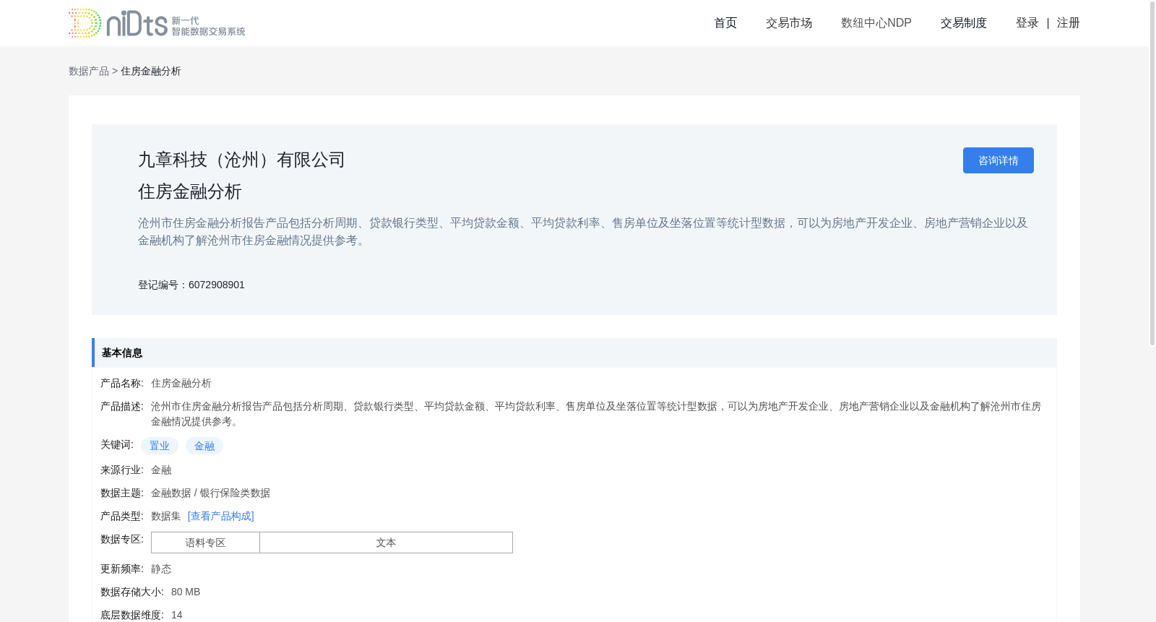Screen dimensions: 1156x622
Task: Click the 新一代智能数据交易系统 tagline text
Action: (208, 26)
